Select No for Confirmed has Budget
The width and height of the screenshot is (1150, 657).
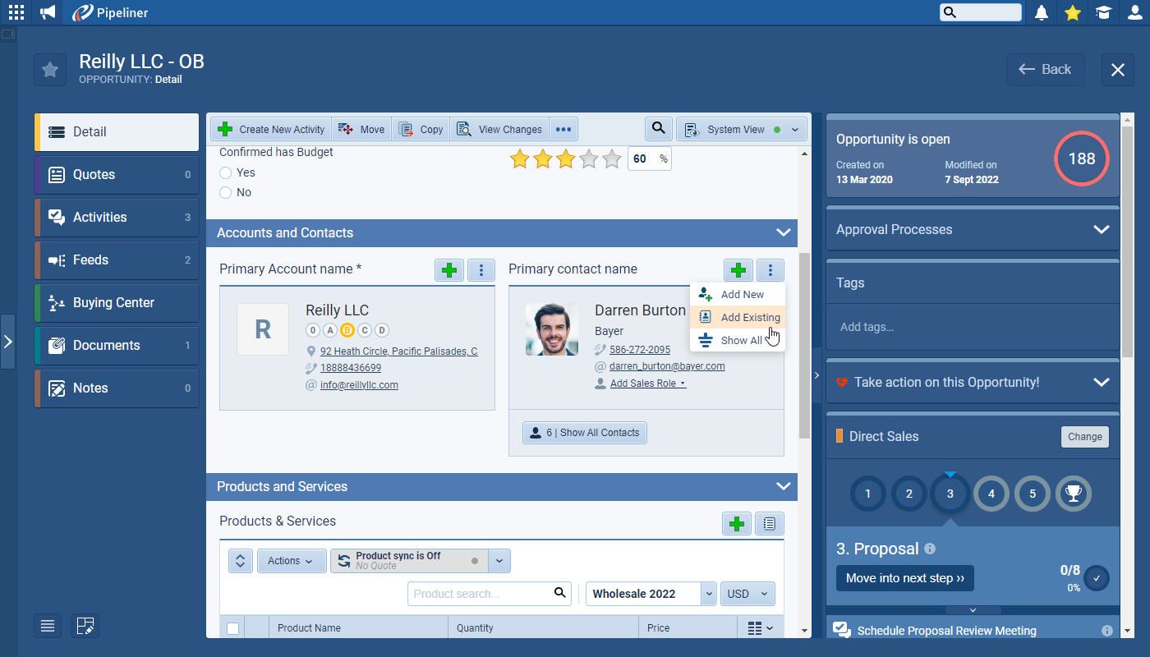coord(226,193)
